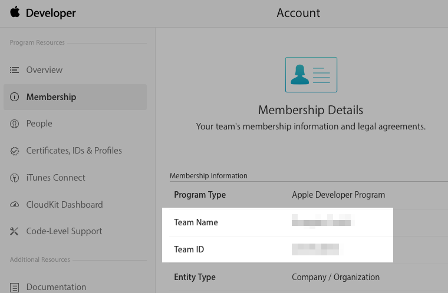
Task: Click the People person icon
Action: point(14,124)
